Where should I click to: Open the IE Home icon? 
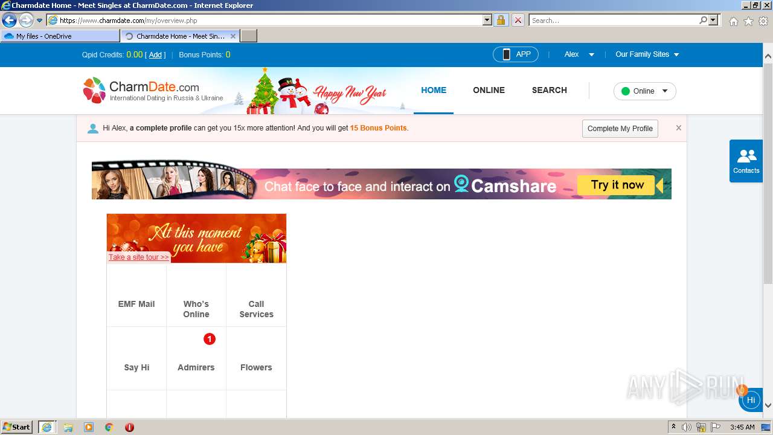733,21
